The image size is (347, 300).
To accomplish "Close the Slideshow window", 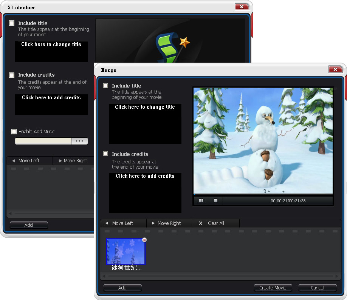I will pos(242,7).
